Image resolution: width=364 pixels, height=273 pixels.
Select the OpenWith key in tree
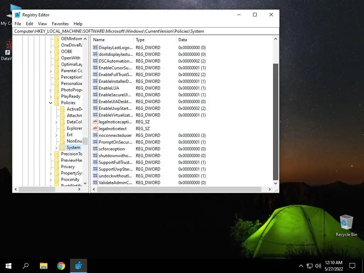(x=71, y=58)
